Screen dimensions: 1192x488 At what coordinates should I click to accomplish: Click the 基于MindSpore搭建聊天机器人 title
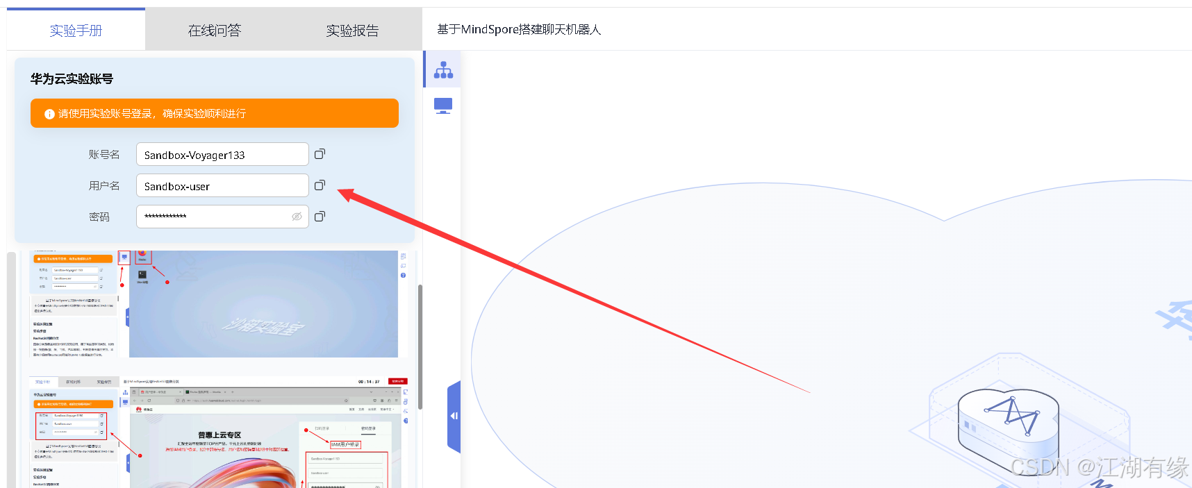[x=519, y=29]
